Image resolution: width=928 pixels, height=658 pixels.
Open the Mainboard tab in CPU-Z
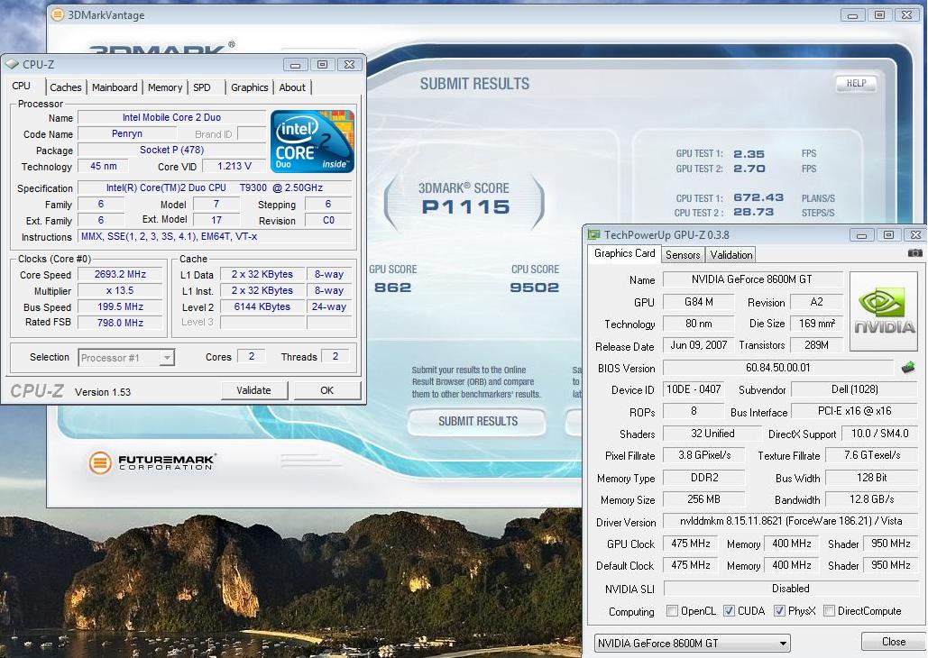tap(115, 87)
